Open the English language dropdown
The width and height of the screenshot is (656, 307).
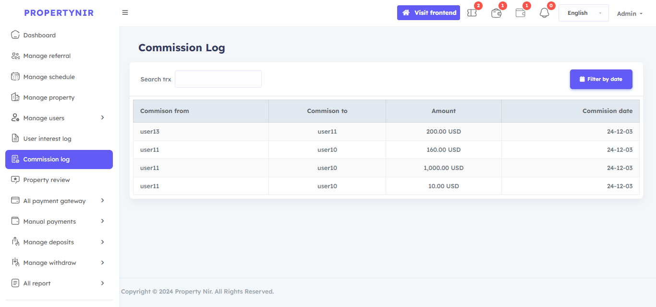tap(583, 13)
